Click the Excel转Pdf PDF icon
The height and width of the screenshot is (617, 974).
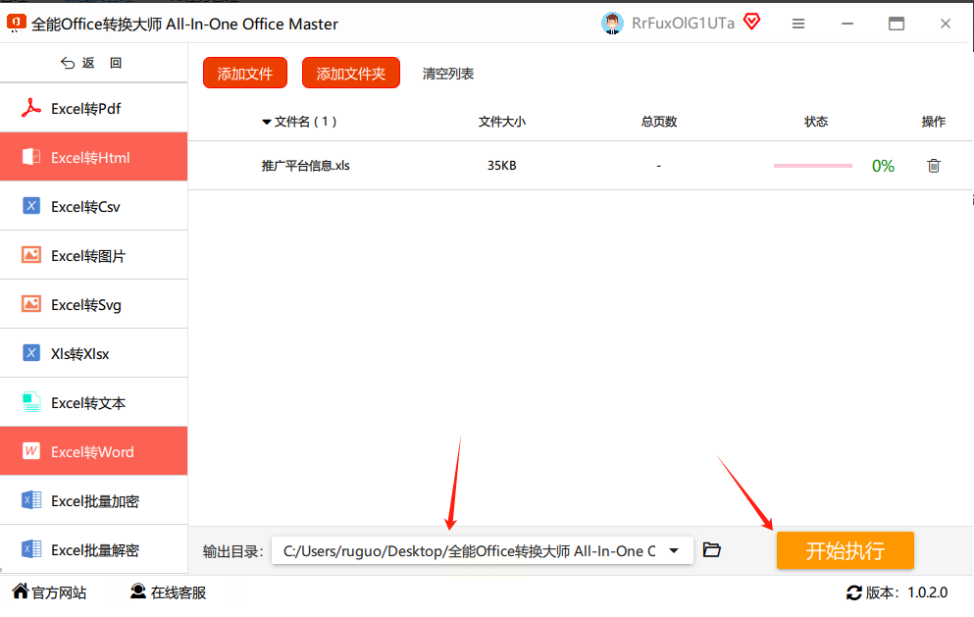click(x=31, y=108)
